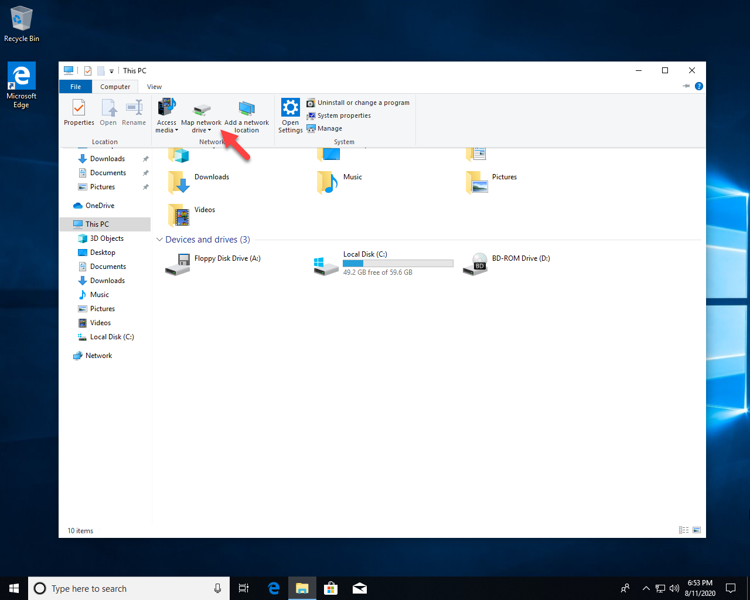The height and width of the screenshot is (600, 750).
Task: Collapse the Devices and drives section
Action: click(159, 240)
